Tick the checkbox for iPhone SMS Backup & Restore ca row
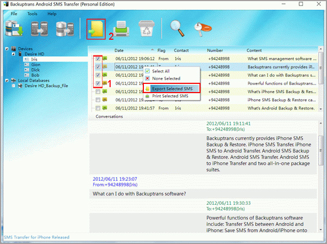327x244 pixels. [98, 100]
